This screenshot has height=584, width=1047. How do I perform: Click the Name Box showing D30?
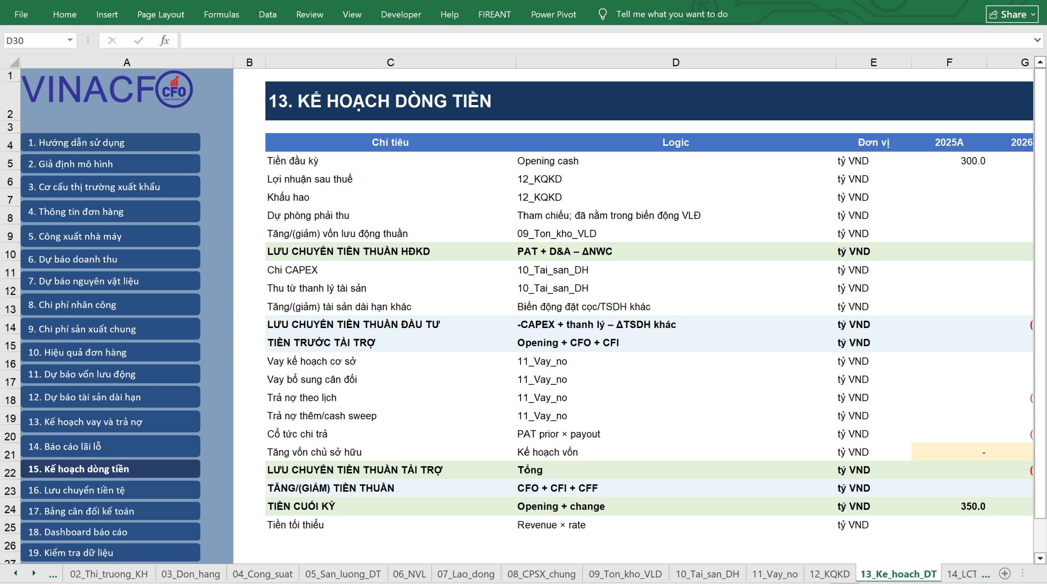35,40
